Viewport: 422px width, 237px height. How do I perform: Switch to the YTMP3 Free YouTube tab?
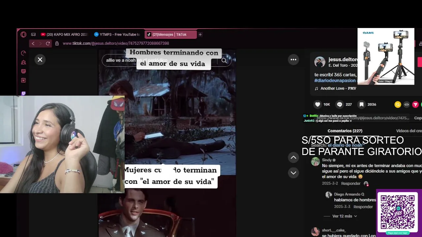(x=117, y=35)
